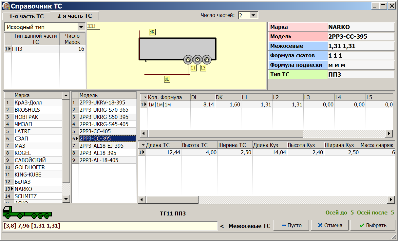Screen dimensions: 398x241
Task: Select brand BROSHUIS in Марка list
Action: 38,110
